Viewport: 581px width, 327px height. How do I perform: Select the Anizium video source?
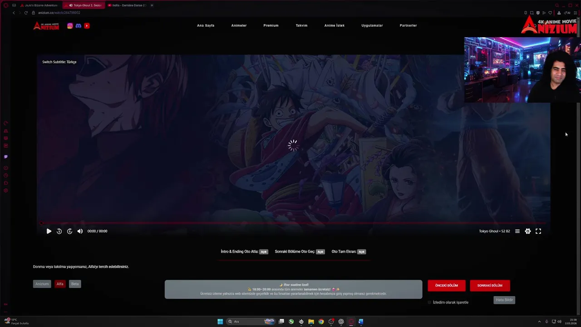tap(42, 284)
